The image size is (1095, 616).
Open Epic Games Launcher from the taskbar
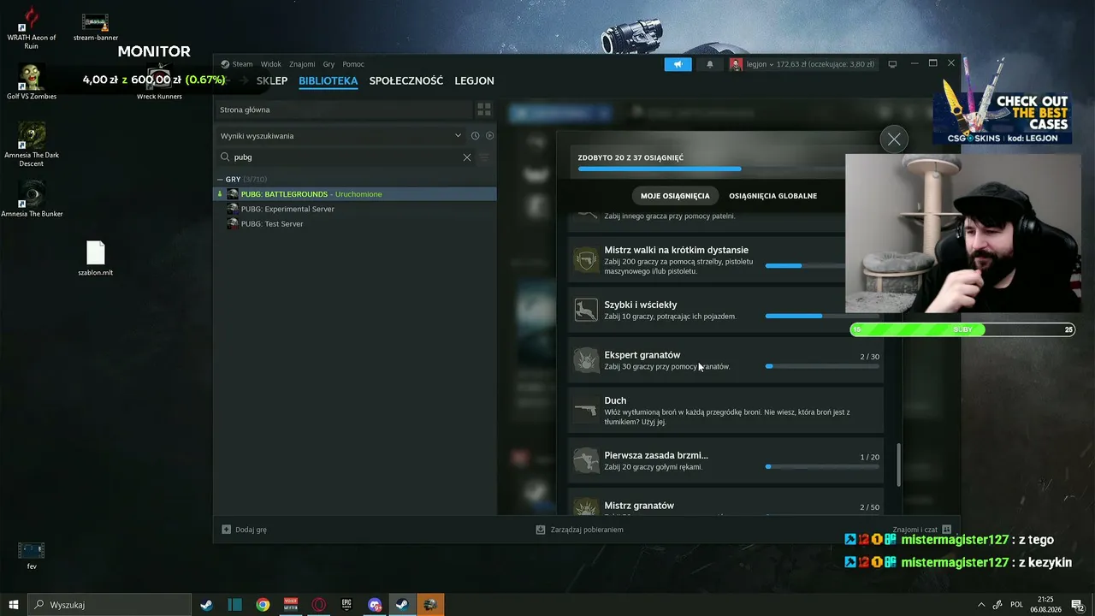point(346,605)
